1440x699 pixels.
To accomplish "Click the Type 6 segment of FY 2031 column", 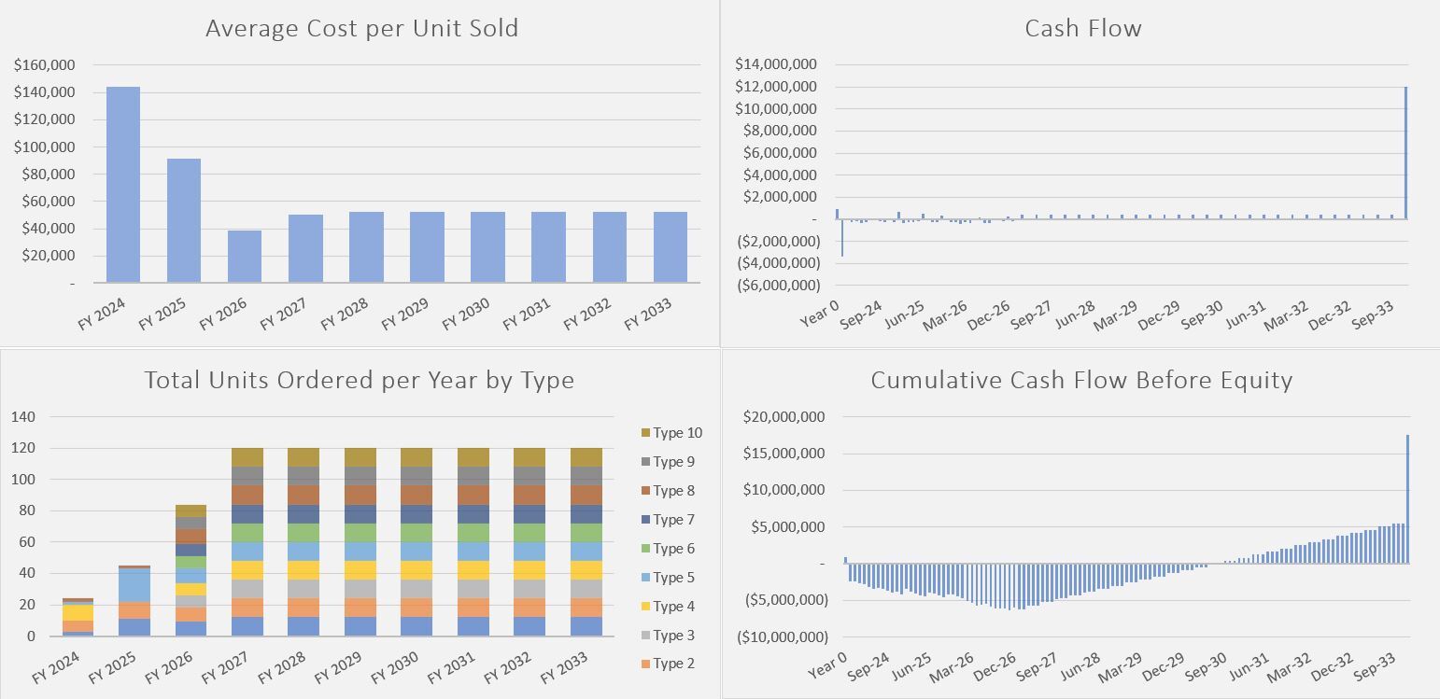I will 473,533.
